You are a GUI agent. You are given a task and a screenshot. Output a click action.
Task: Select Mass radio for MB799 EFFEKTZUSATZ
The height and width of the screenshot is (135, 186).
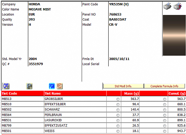pyautogui.click(x=118, y=126)
